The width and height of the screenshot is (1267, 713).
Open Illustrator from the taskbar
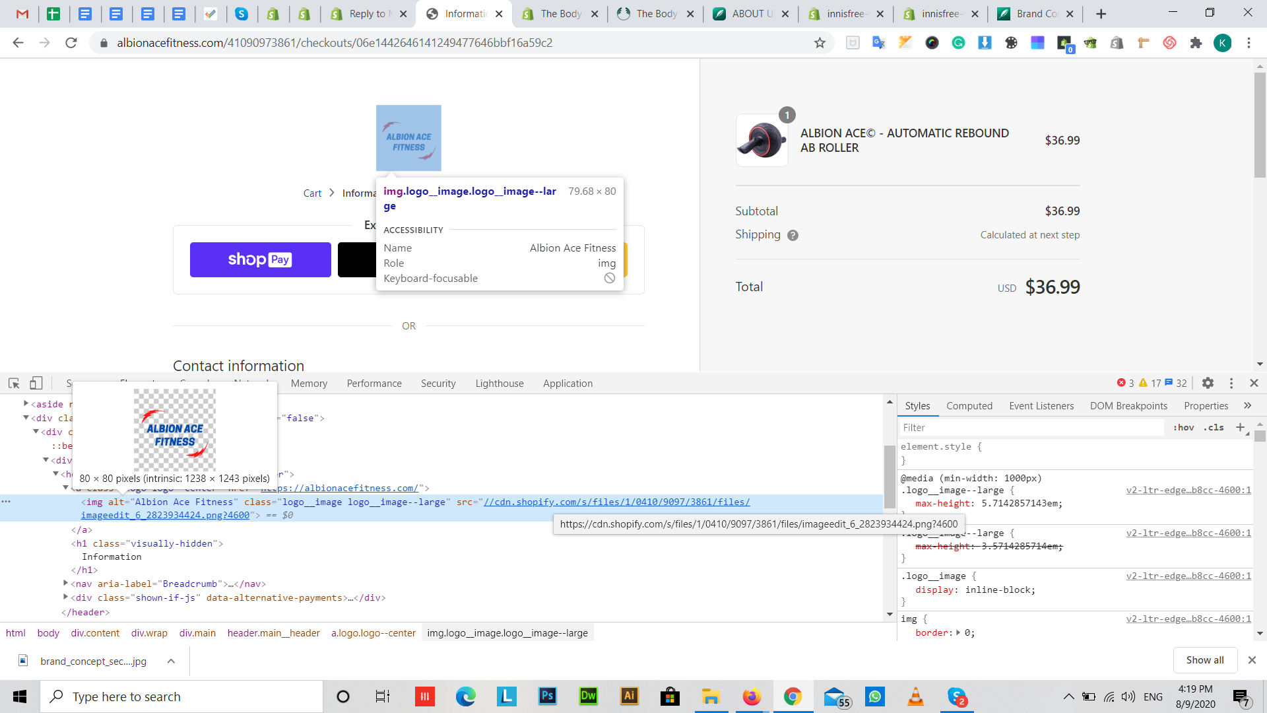[x=629, y=696]
